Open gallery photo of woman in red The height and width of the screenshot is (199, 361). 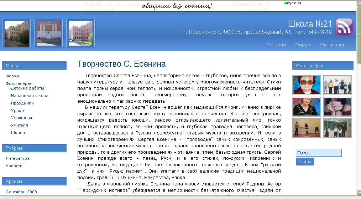(x=307, y=106)
